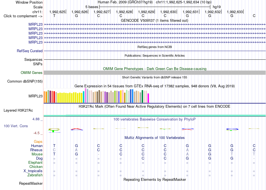
Task: Click the Layered H3K27Ac label
Action: click(18, 110)
